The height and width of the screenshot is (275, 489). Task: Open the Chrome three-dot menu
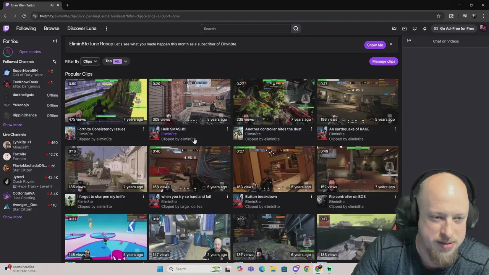483,16
